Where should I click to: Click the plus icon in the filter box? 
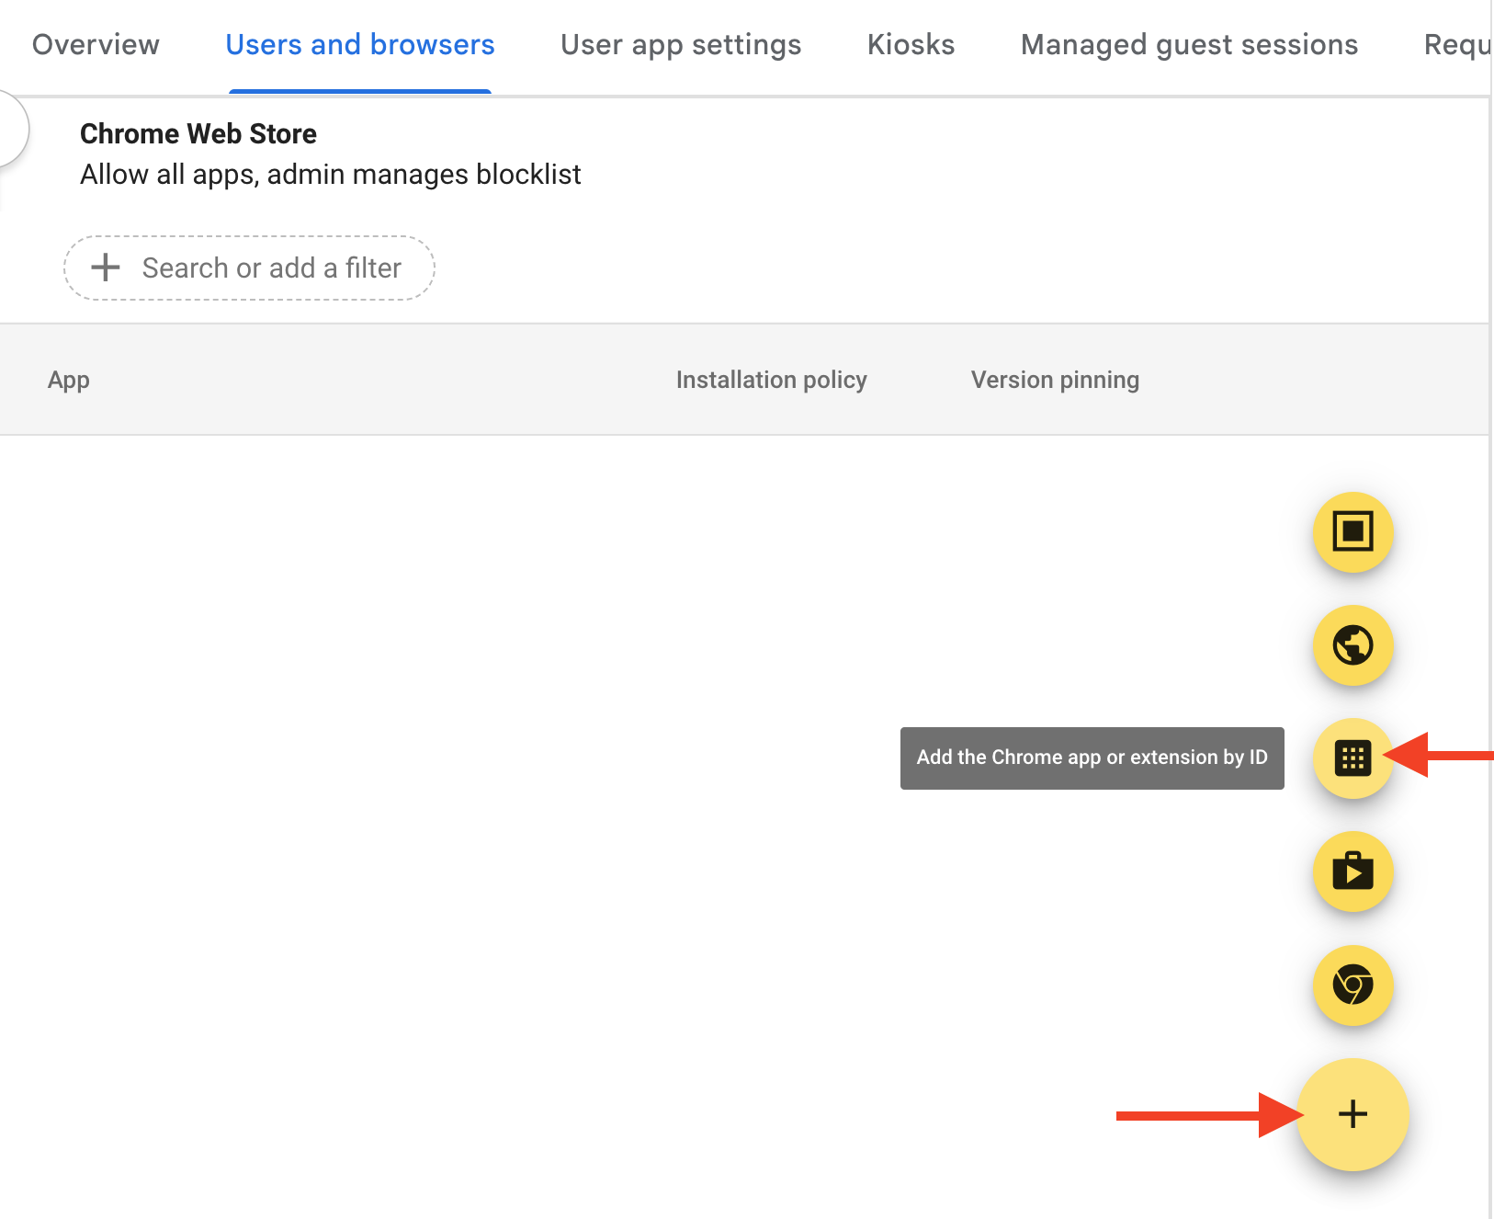click(106, 268)
